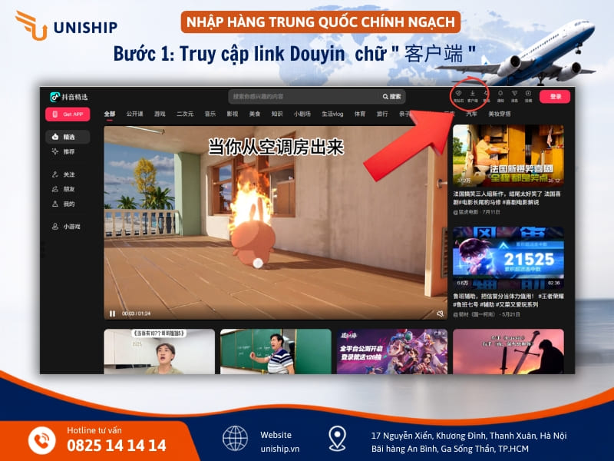Open the 21525 Conan game video thumbnail

(508, 257)
